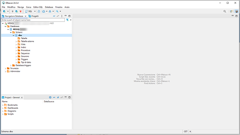Collapse the MSSQL connection root node
The width and height of the screenshot is (240, 135).
coord(3,23)
